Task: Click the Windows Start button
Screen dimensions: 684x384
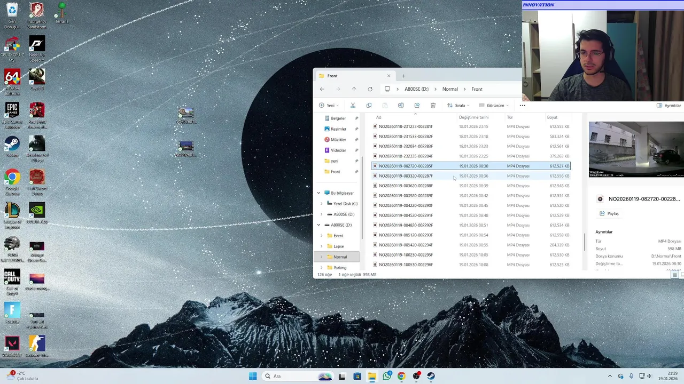Action: pyautogui.click(x=253, y=376)
